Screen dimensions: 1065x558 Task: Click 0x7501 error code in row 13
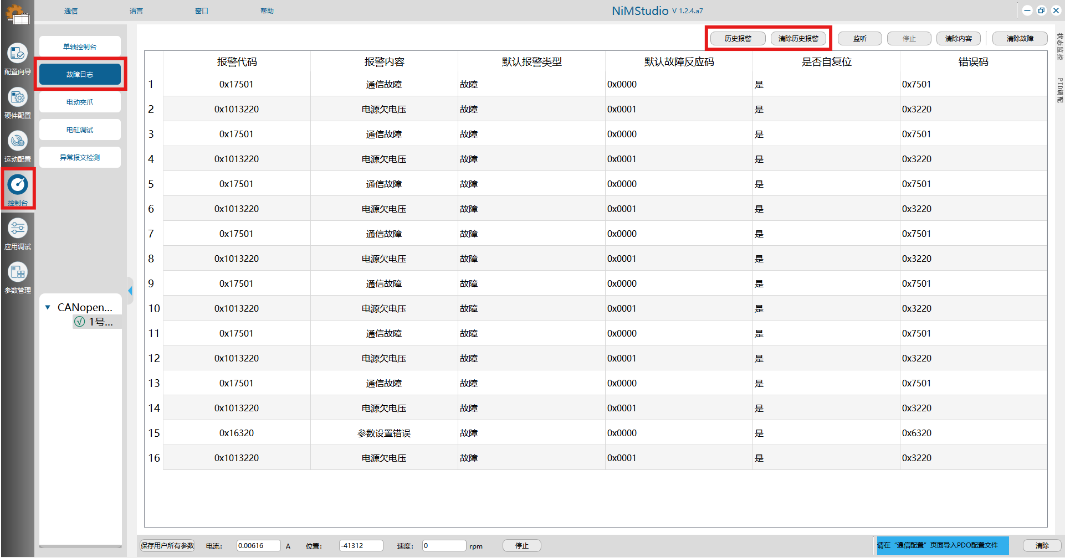tap(974, 383)
